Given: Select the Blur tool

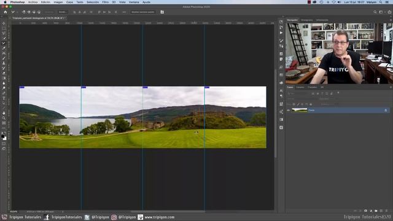Looking at the screenshot, I should (4, 83).
